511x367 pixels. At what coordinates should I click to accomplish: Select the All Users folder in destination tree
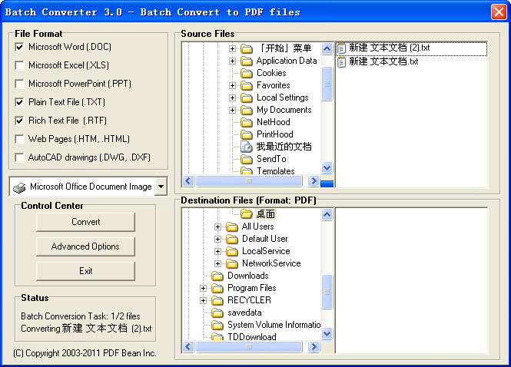click(257, 226)
